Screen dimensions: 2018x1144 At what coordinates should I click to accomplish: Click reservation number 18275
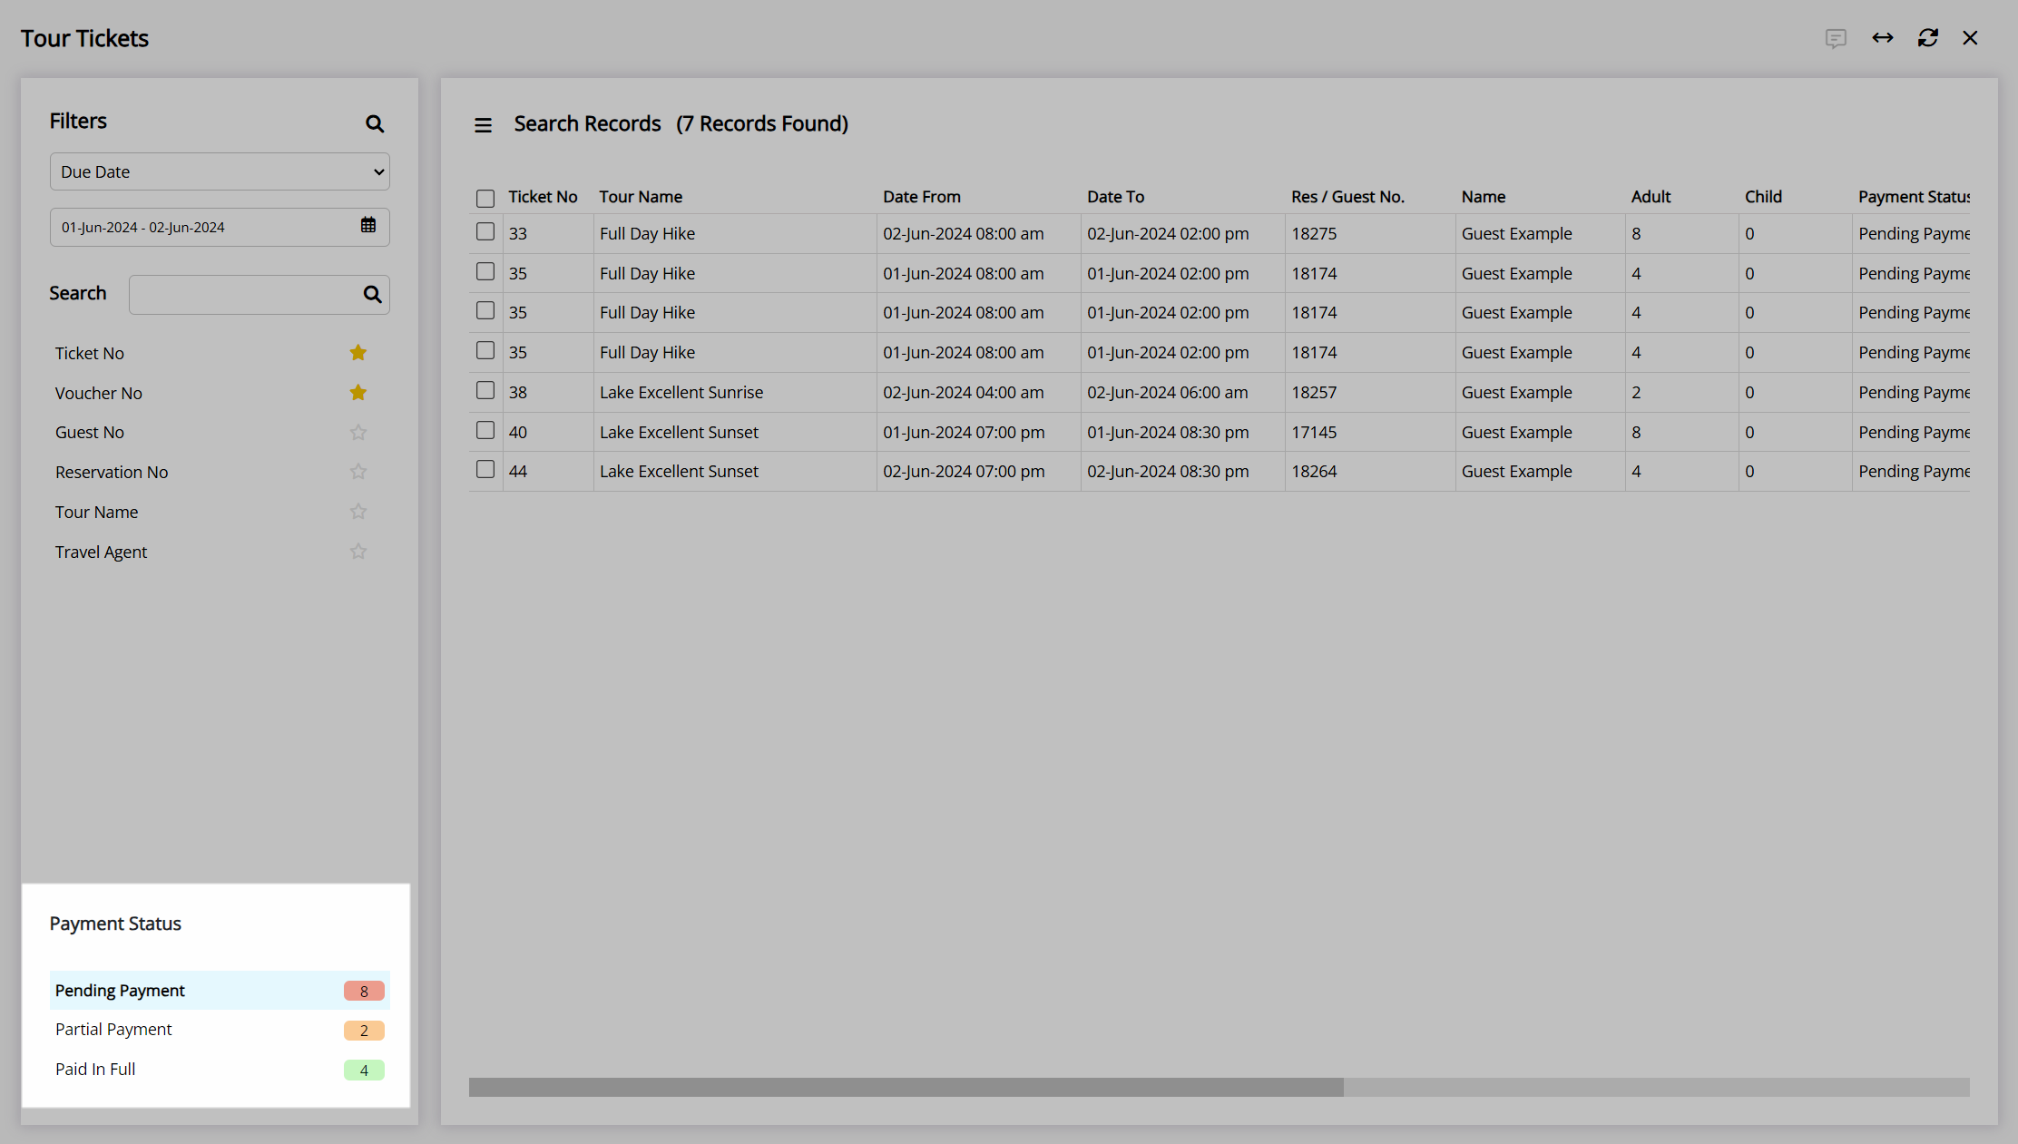(1314, 233)
